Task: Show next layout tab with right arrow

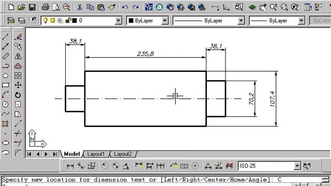Action: (x=46, y=154)
